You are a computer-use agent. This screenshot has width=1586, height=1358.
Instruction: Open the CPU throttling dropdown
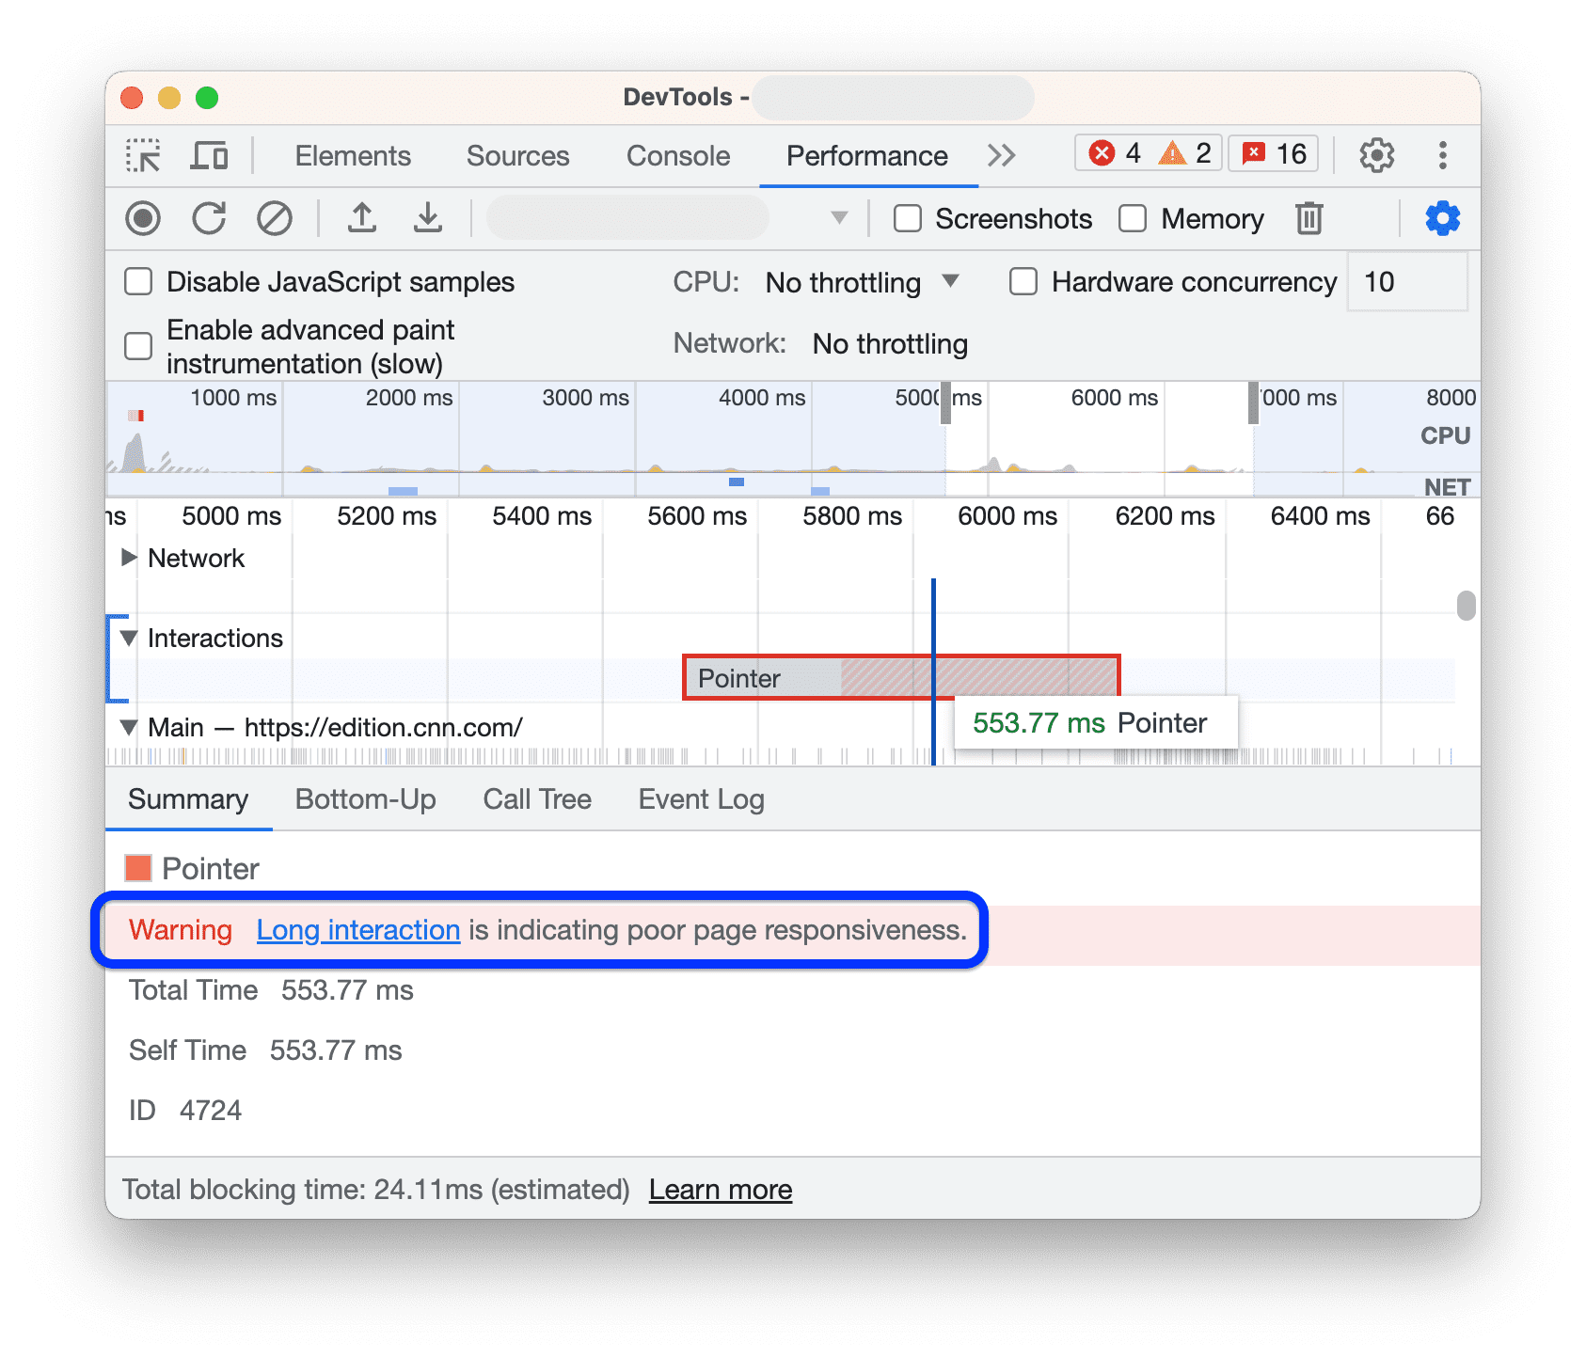(x=859, y=282)
